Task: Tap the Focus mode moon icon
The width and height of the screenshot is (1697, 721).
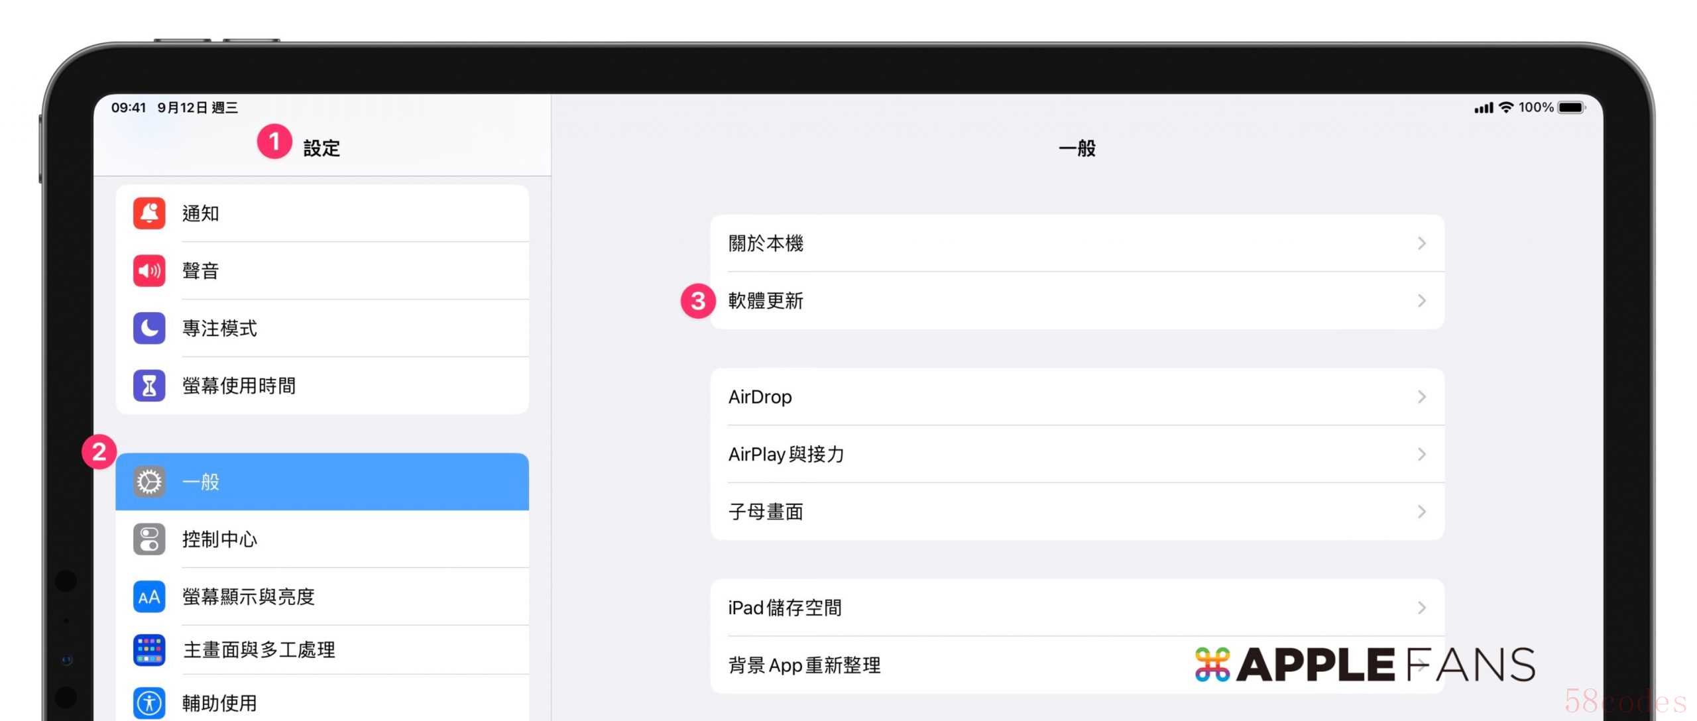Action: click(149, 328)
